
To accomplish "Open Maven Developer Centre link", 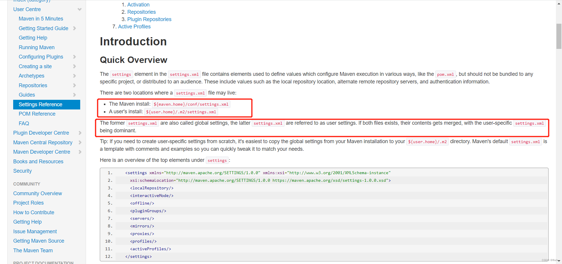I will (x=42, y=152).
